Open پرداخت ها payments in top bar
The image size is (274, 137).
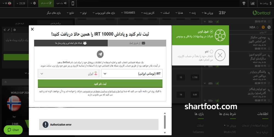265,3
